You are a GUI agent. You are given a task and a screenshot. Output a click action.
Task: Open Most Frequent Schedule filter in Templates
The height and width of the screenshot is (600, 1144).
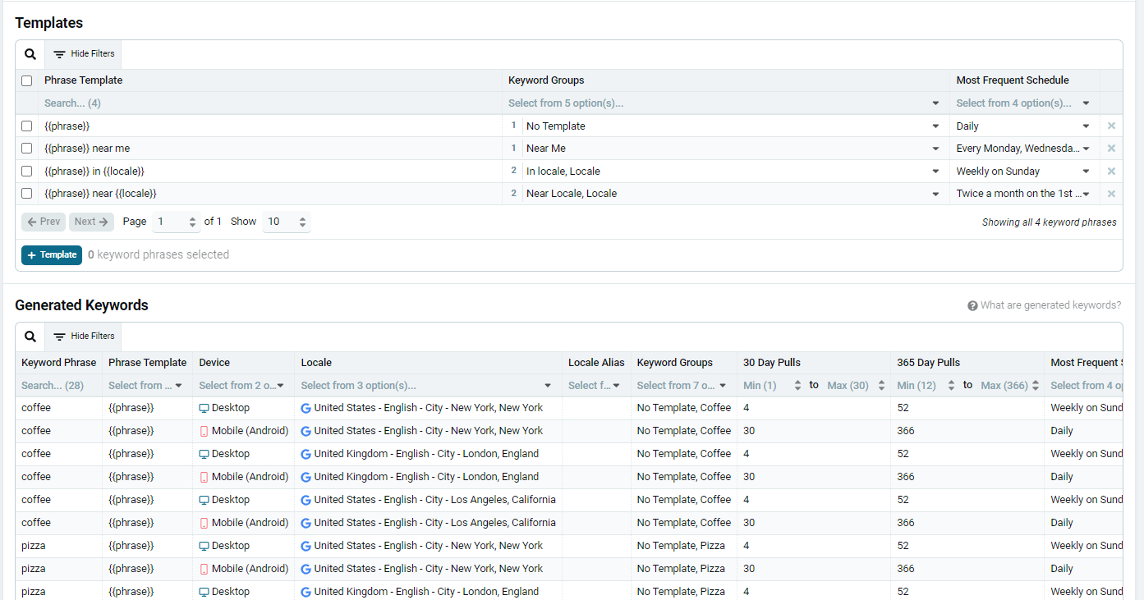(x=1024, y=103)
